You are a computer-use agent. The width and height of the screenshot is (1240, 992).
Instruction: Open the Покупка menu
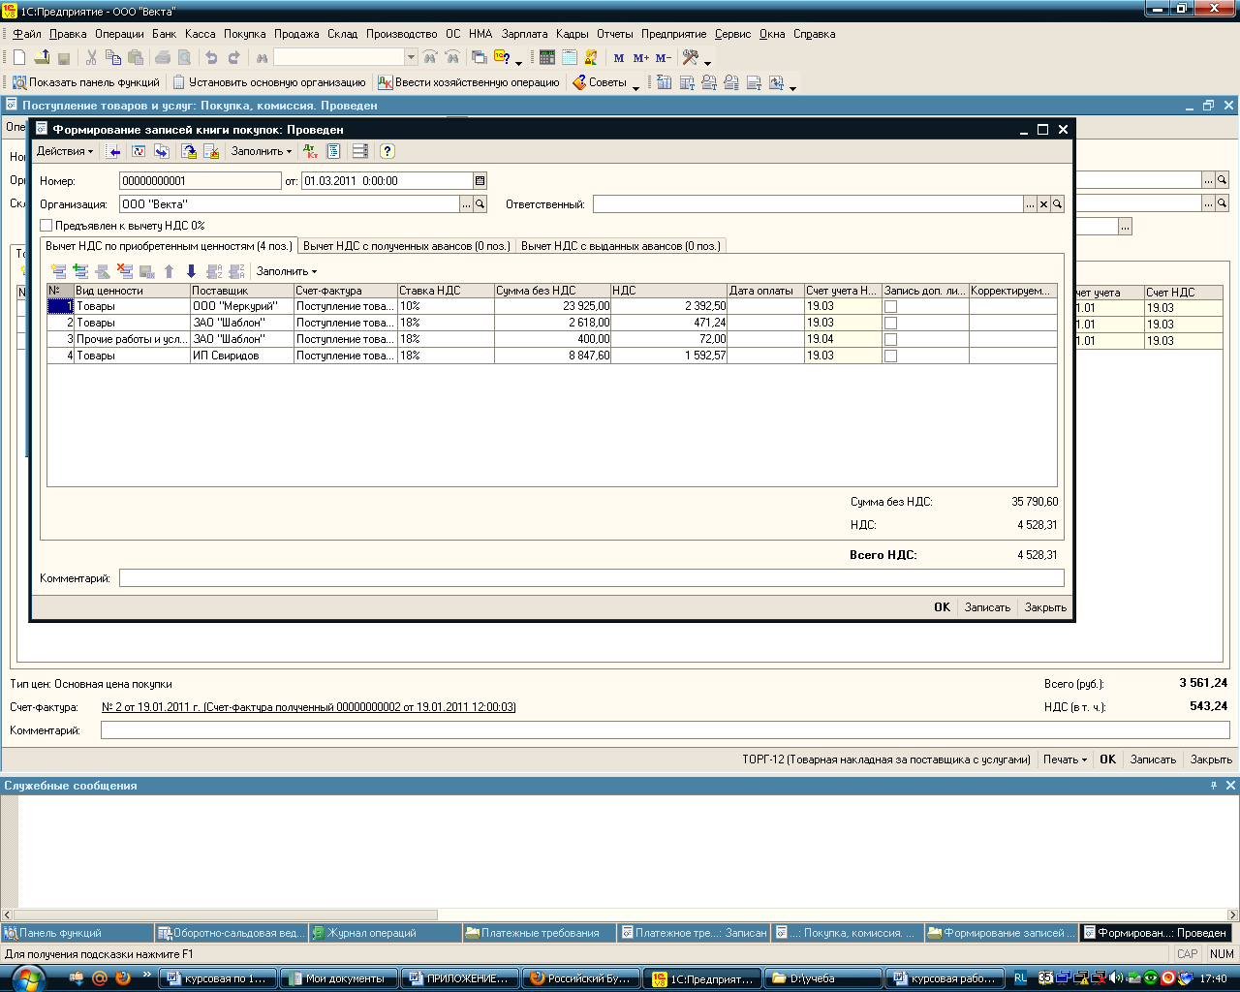(244, 34)
